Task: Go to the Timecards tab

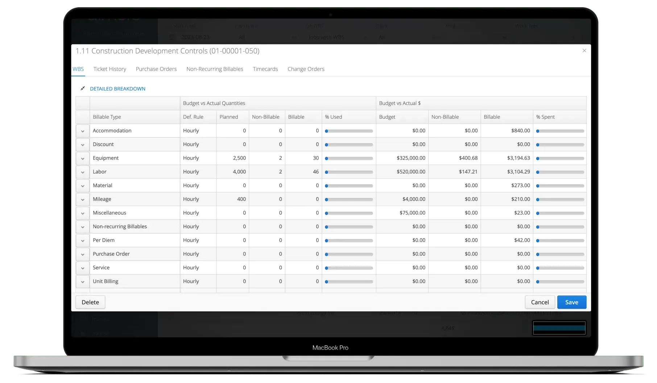Action: [x=265, y=69]
